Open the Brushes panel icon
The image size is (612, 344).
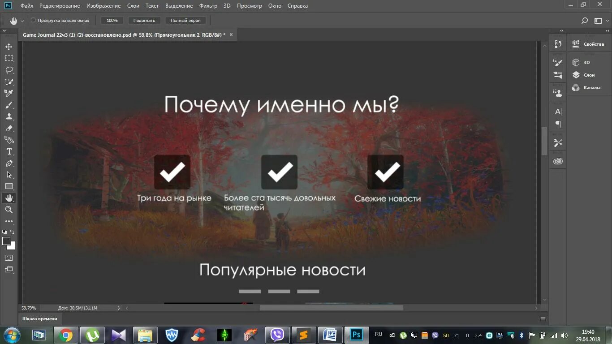[x=558, y=75]
